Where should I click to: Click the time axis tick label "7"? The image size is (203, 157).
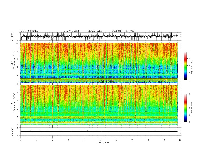coord(132,140)
